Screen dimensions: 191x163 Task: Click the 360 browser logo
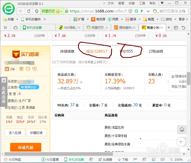pyautogui.click(x=9, y=9)
